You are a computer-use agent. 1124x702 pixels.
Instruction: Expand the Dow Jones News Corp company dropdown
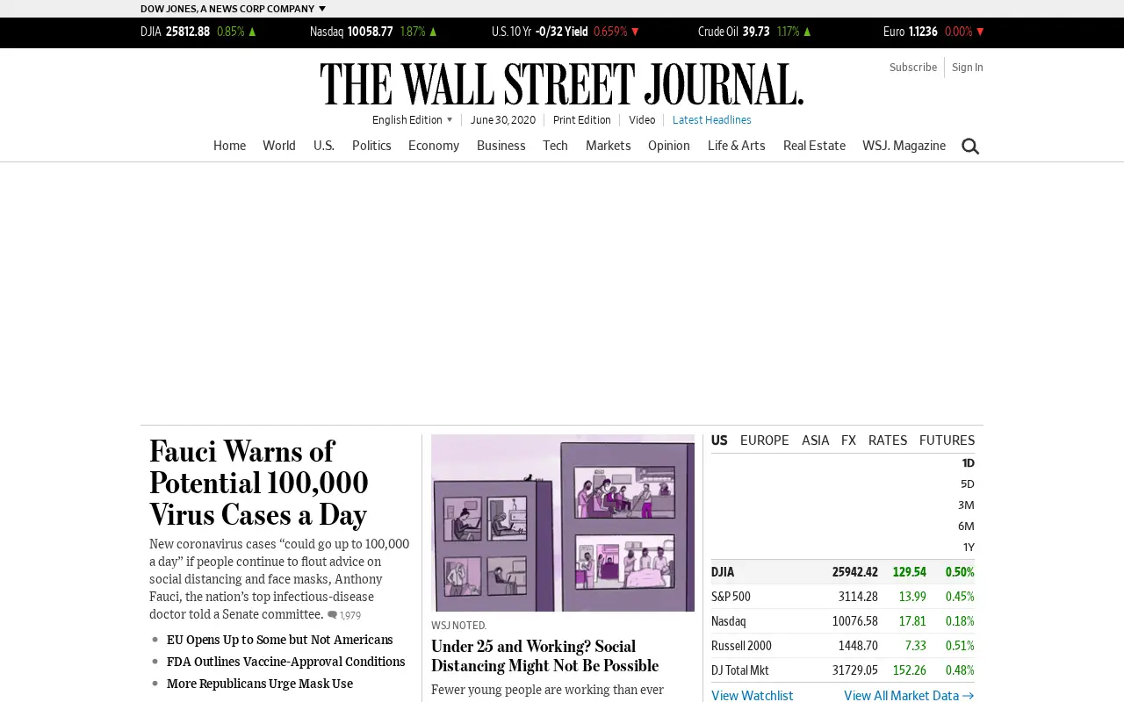click(233, 9)
